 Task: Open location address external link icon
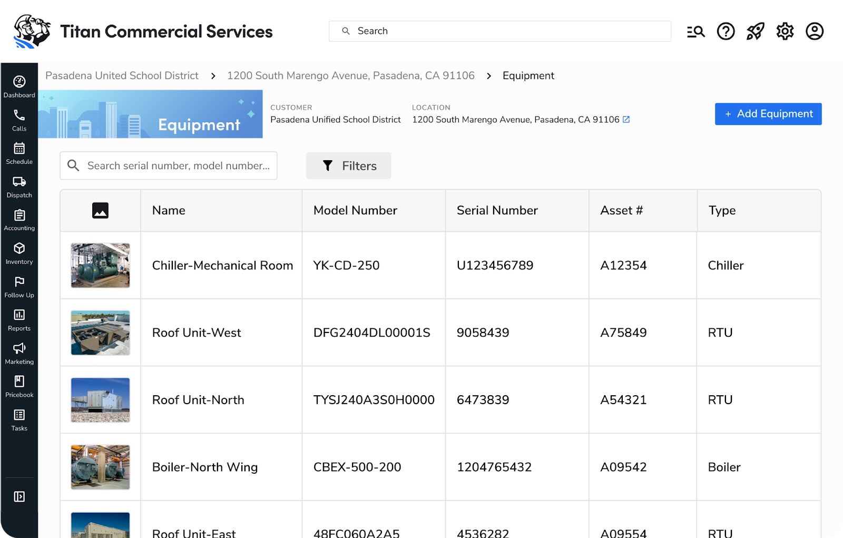point(626,120)
